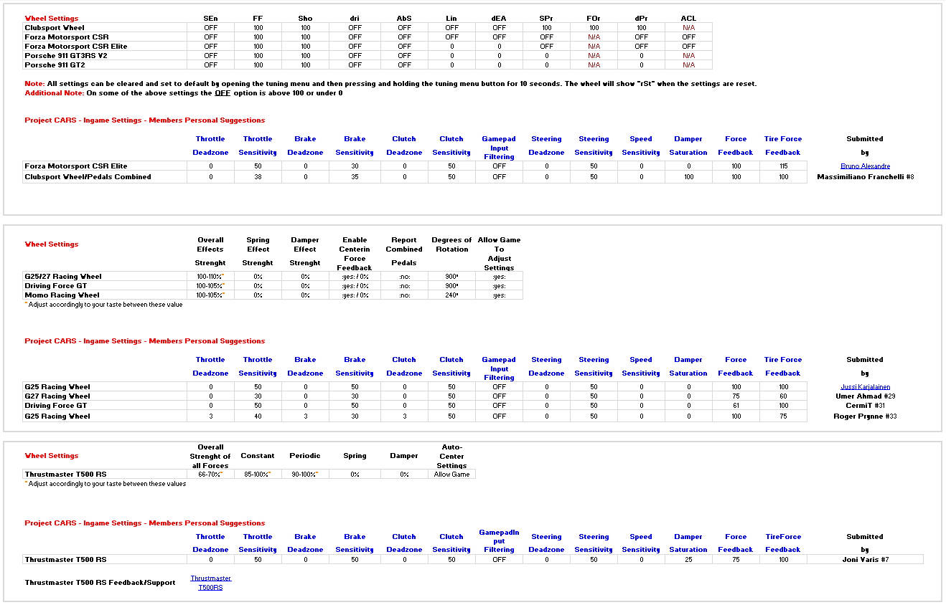
Task: Click the AbS column header
Action: [x=404, y=19]
